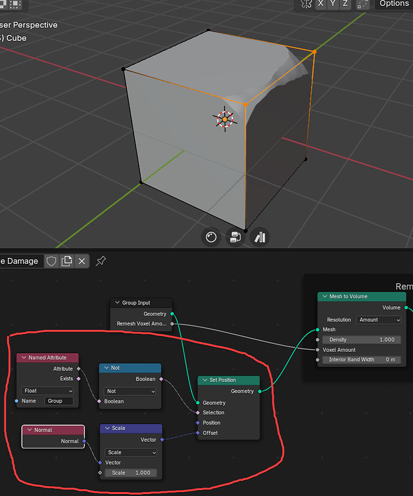413x496 pixels.
Task: Toggle fake user shield icon
Action: click(51, 261)
